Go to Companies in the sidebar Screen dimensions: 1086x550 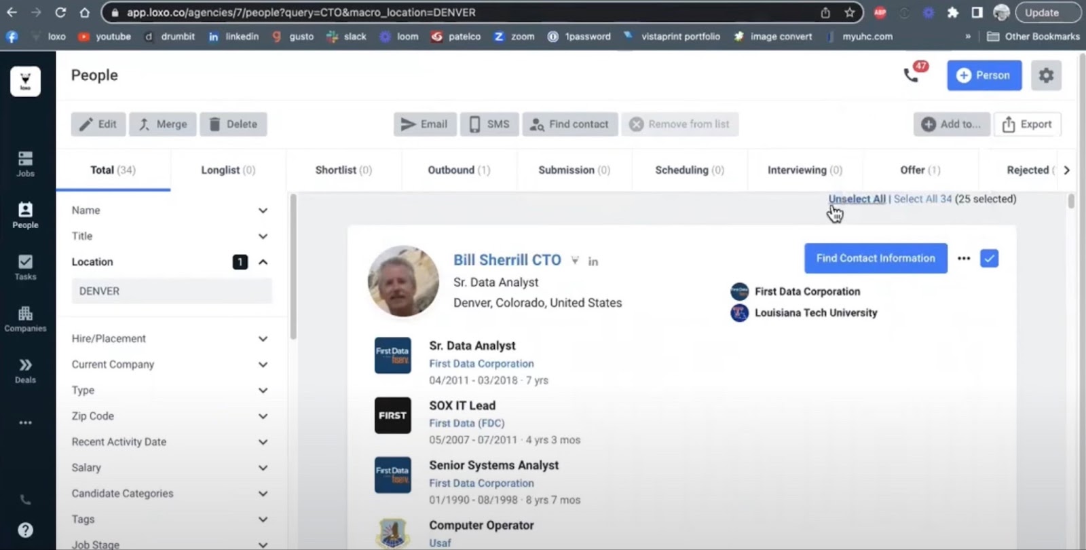tap(25, 318)
